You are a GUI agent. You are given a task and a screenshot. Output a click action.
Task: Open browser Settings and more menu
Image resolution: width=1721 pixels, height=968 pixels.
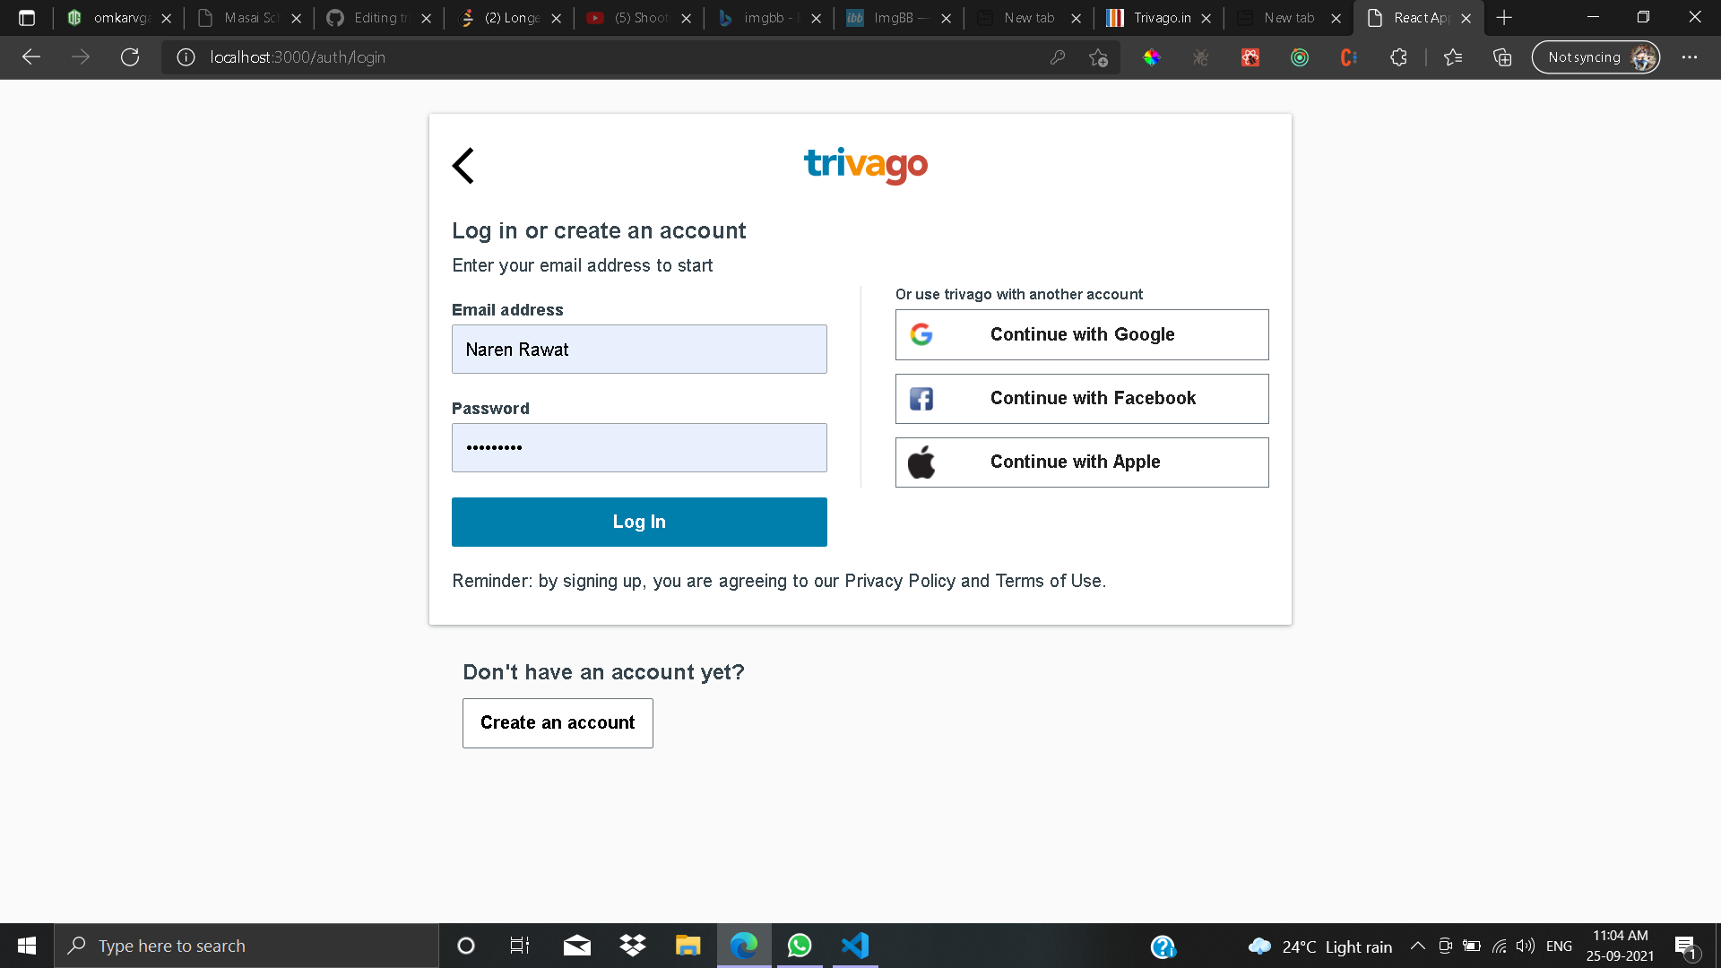click(1690, 57)
